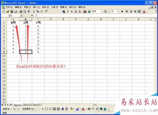Switch to the Sheet2 tab
Viewport: 158px width, 115px height.
coord(27,105)
